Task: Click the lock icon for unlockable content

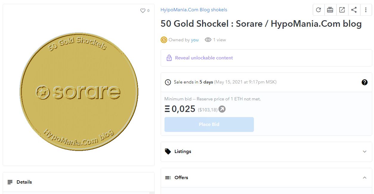Action: coord(169,58)
